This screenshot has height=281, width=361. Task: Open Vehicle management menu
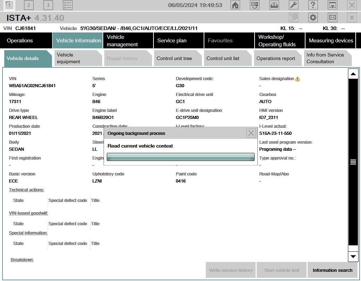click(128, 41)
